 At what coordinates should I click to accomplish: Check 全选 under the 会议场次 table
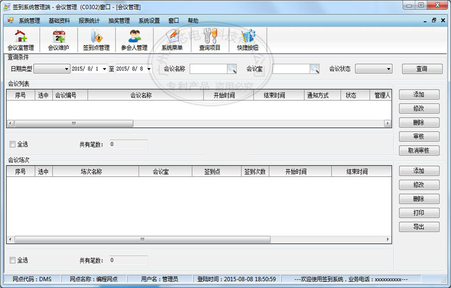click(13, 260)
